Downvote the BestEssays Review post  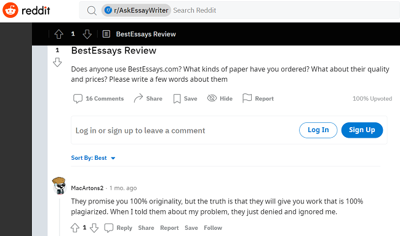[x=57, y=62]
